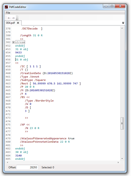Click the 31 0 R Length reference

pos(38,35)
